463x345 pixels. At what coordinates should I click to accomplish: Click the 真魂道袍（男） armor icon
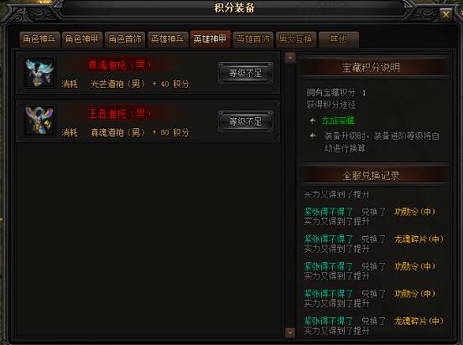pyautogui.click(x=40, y=73)
